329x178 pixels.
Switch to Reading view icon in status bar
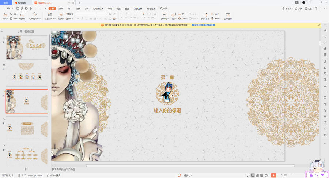click(261, 175)
